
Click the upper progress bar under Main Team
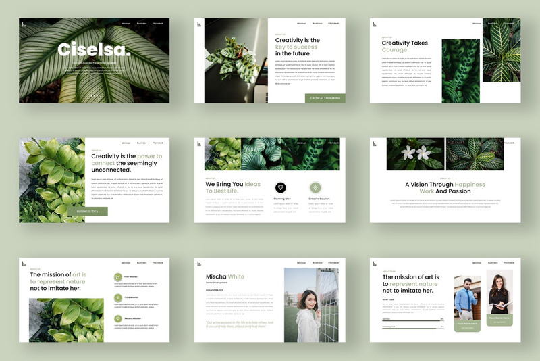click(413, 319)
